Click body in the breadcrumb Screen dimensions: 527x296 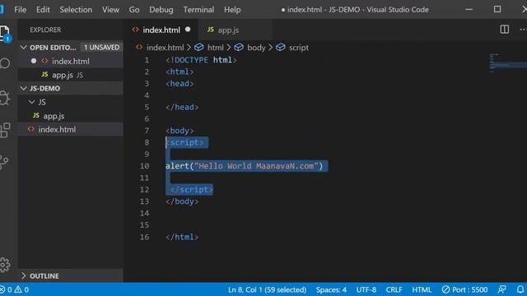(x=256, y=48)
